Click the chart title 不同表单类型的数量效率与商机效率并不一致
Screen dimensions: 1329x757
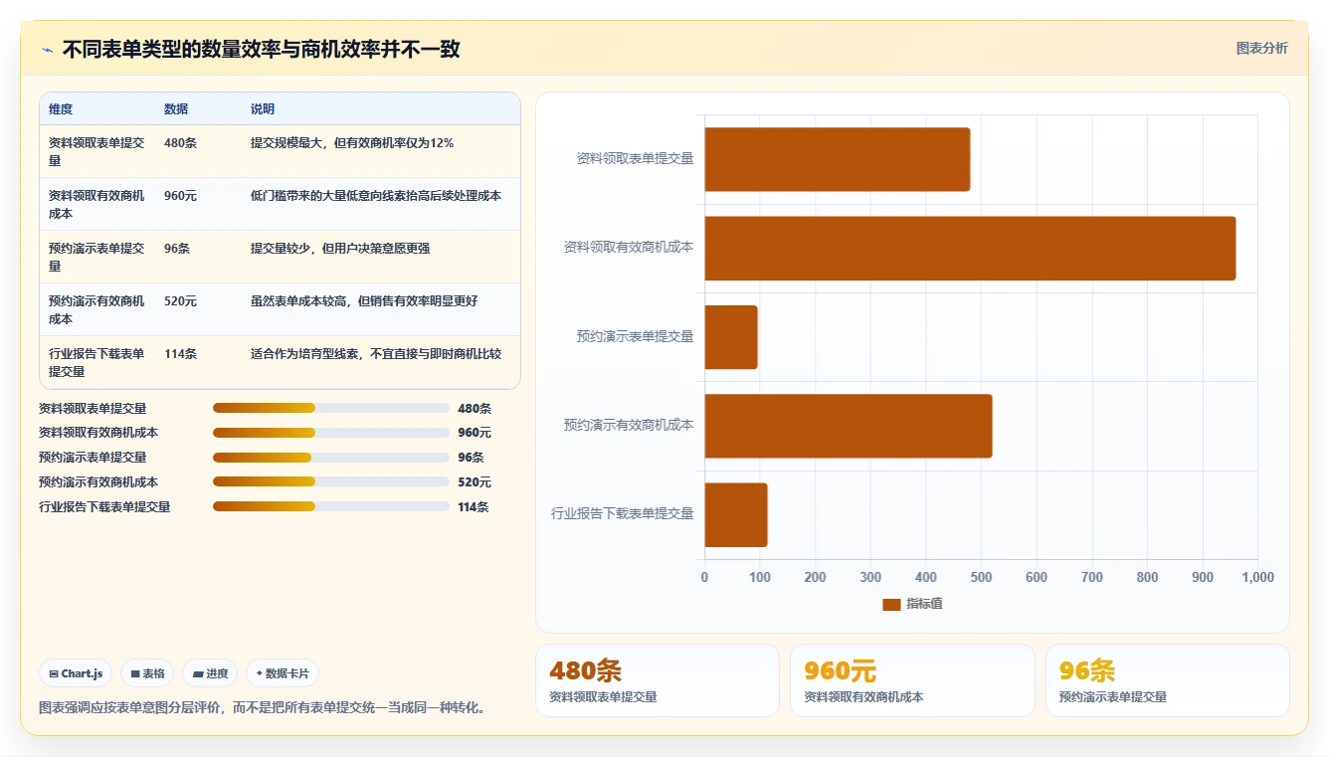tap(262, 49)
